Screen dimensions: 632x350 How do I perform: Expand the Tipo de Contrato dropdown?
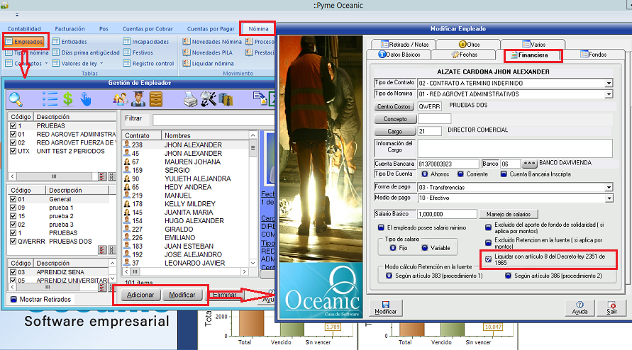click(x=608, y=83)
